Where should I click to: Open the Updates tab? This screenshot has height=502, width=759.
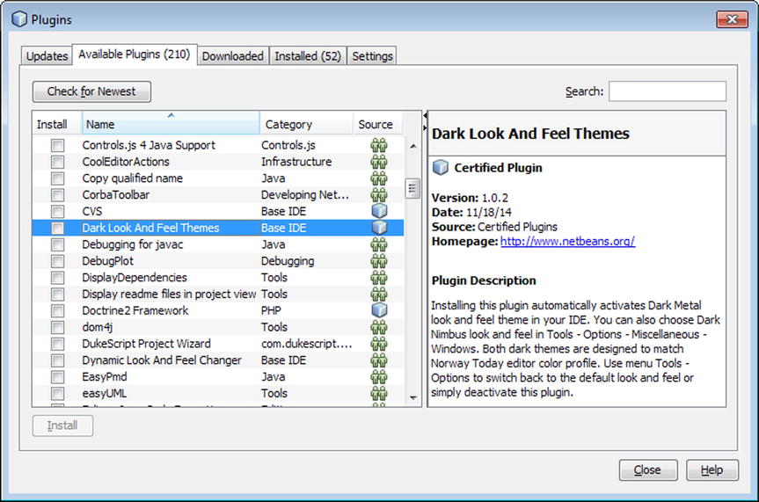point(47,56)
